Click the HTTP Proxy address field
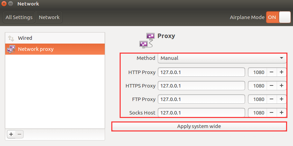The height and width of the screenshot is (146, 293). click(201, 72)
